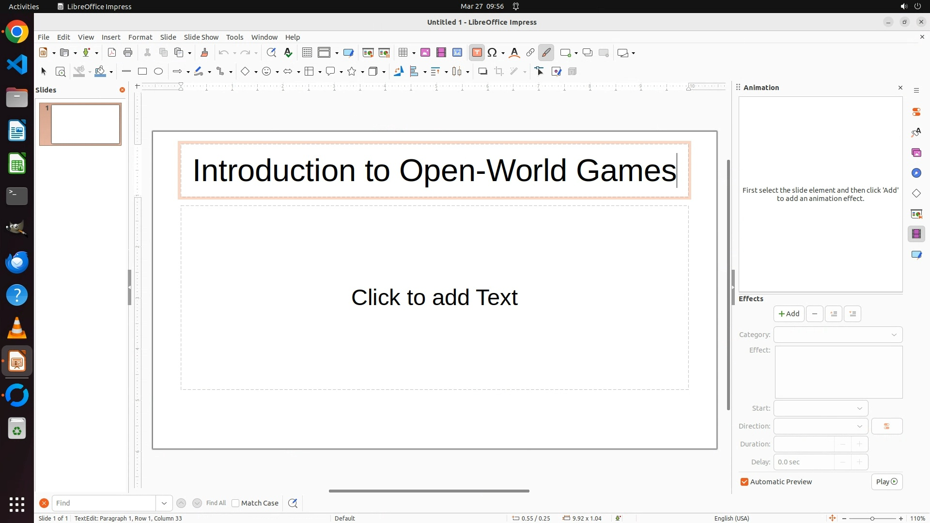
Task: Open the Navigator sidebar icon
Action: point(916,173)
